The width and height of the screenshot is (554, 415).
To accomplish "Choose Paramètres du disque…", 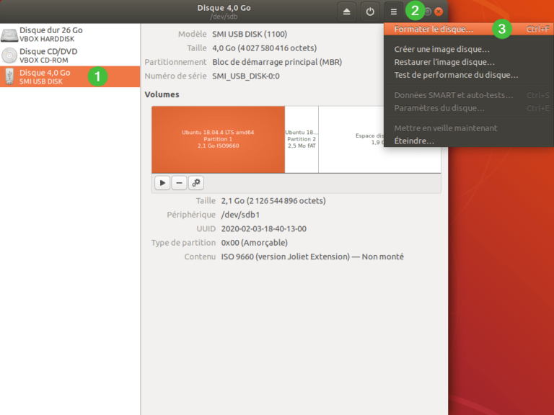I will (469, 108).
